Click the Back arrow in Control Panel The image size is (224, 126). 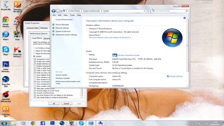pyautogui.click(x=54, y=11)
